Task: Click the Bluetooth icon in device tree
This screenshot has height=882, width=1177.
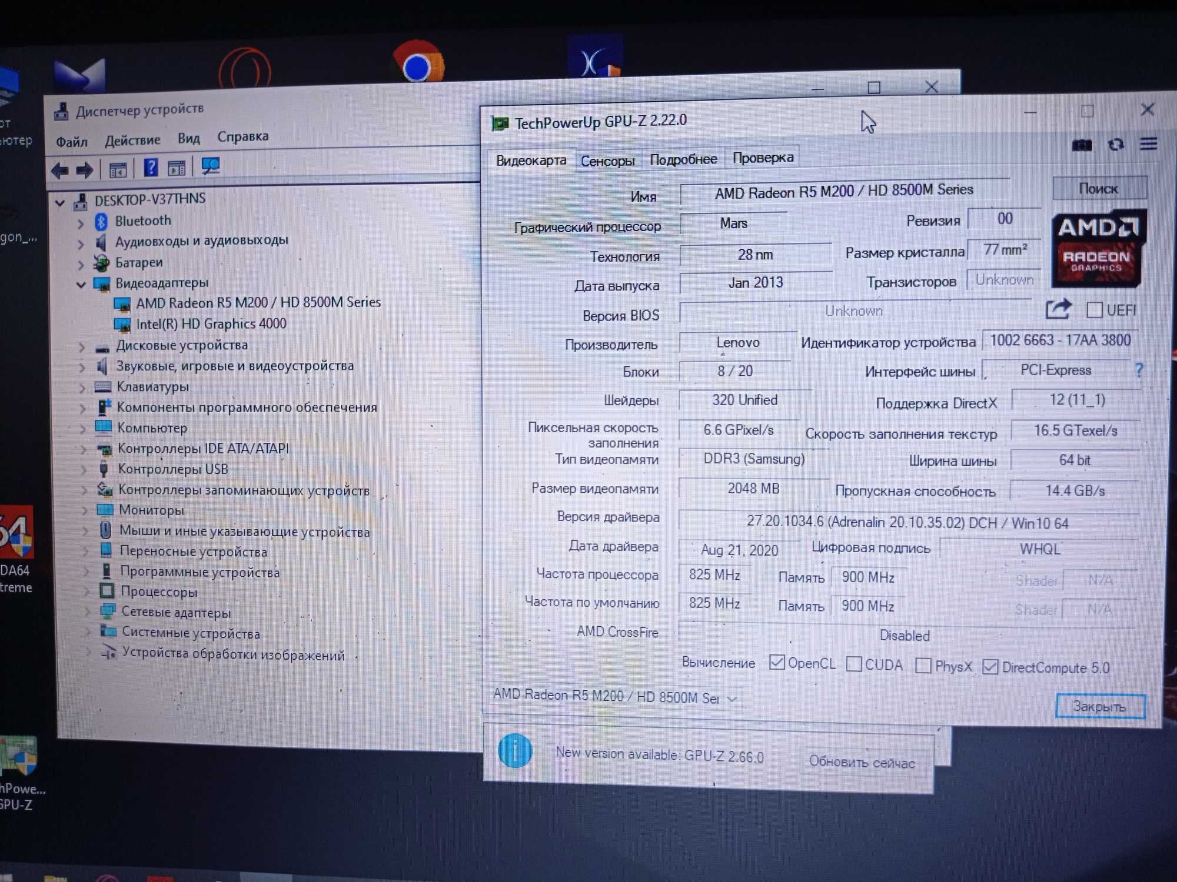Action: pyautogui.click(x=101, y=222)
